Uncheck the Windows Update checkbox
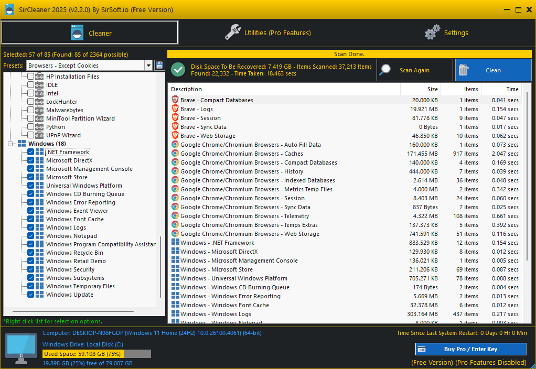 coord(31,295)
